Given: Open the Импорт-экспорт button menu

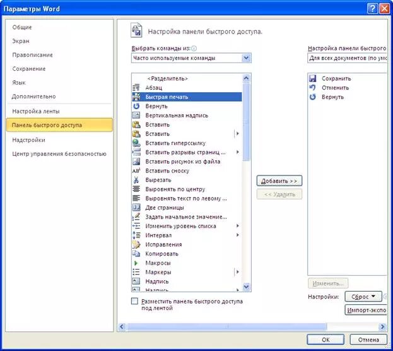Looking at the screenshot, I should (366, 310).
